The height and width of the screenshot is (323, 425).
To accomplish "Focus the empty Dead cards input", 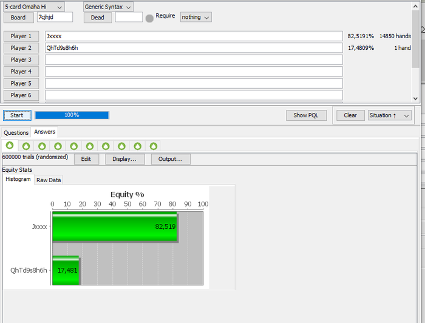I will 129,17.
